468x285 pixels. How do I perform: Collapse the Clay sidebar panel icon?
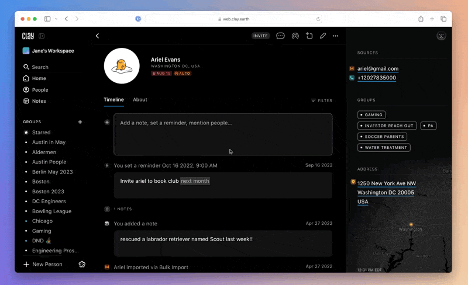(x=42, y=36)
